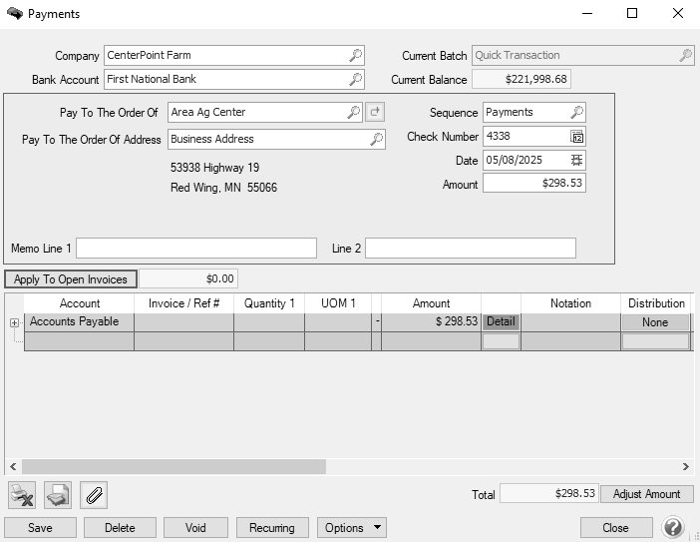Click the paperclip attachment icon
The height and width of the screenshot is (542, 700).
pos(94,495)
